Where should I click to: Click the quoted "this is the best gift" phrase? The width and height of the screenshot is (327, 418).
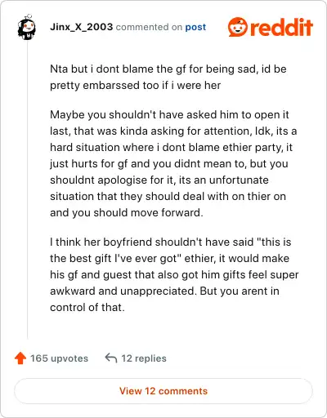[x=171, y=250]
